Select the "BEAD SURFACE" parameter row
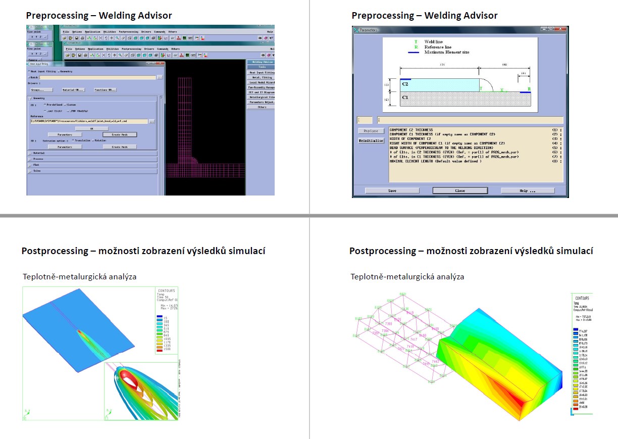Screen dimensions: 618x439 [476, 148]
